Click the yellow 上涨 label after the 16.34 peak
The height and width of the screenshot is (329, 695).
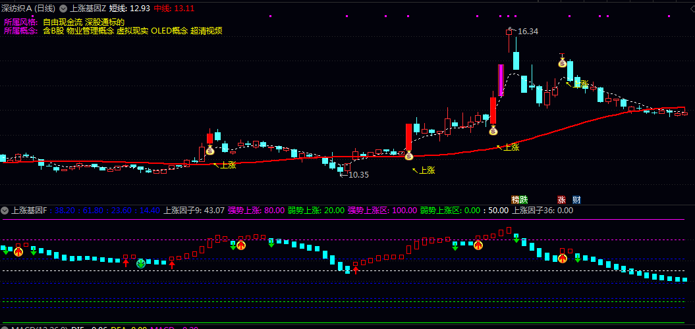pyautogui.click(x=581, y=84)
